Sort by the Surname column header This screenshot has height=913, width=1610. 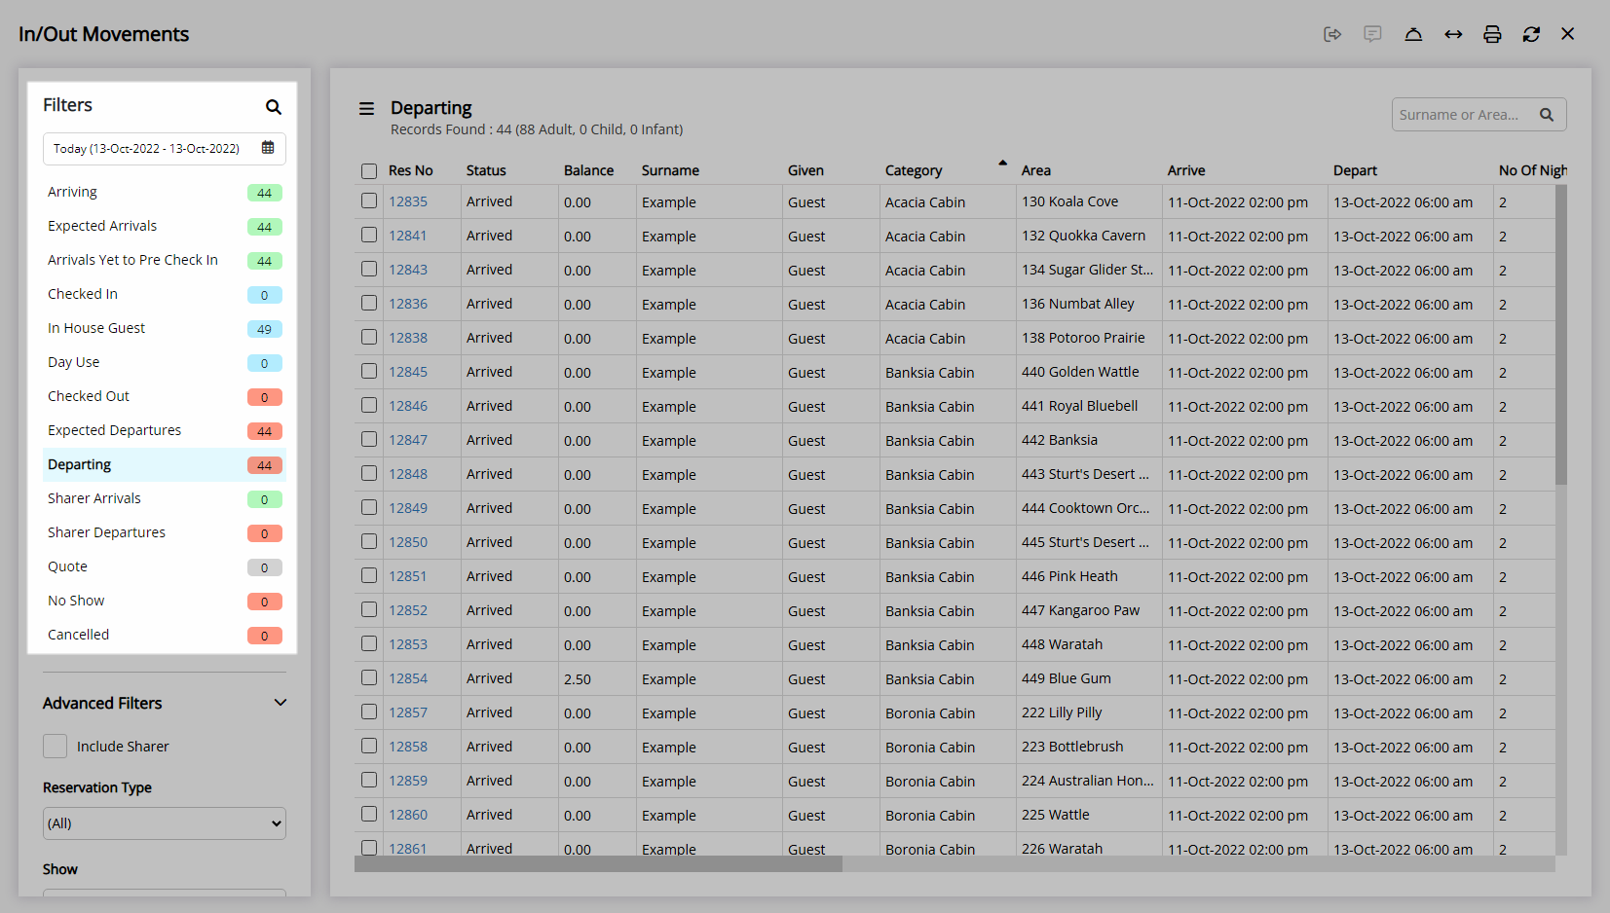point(670,170)
